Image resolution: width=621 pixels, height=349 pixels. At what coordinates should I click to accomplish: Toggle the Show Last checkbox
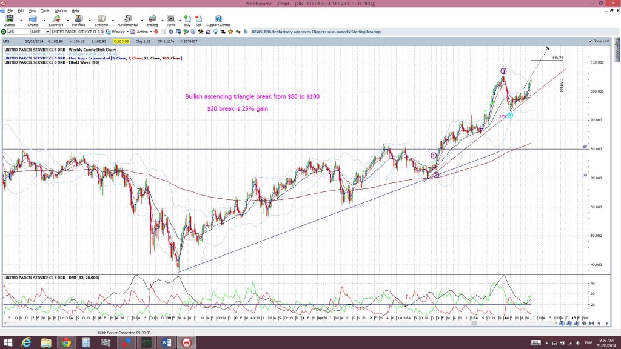591,41
